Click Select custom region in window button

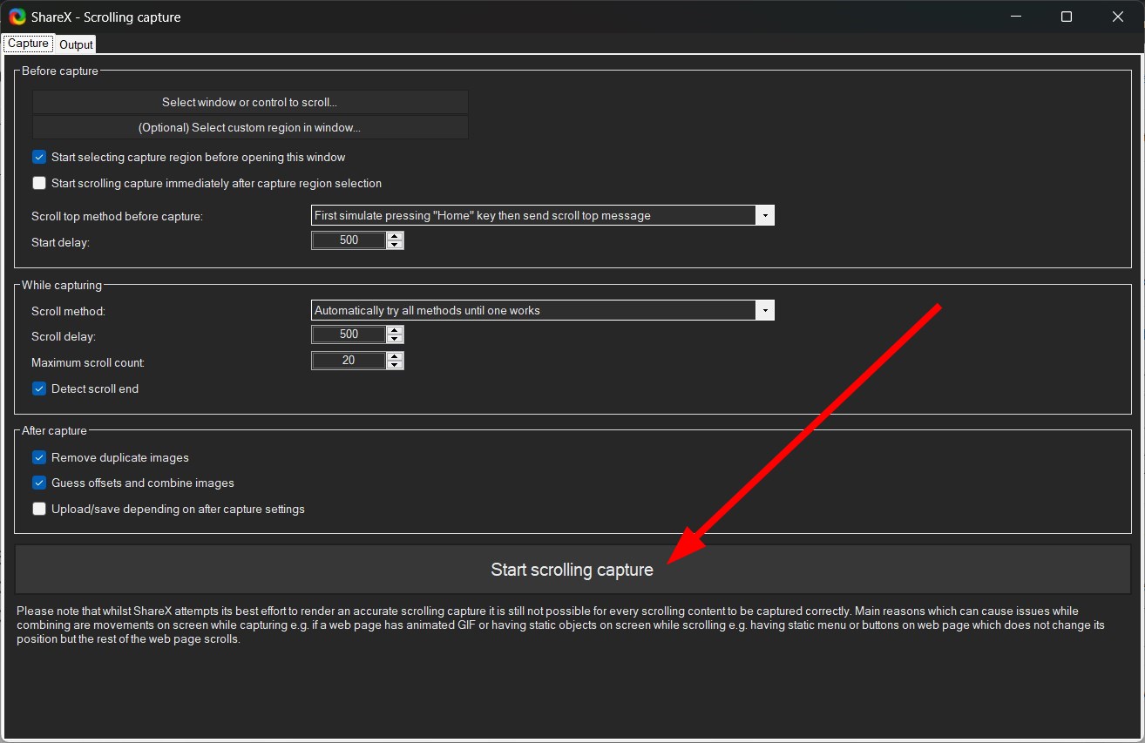[x=250, y=127]
